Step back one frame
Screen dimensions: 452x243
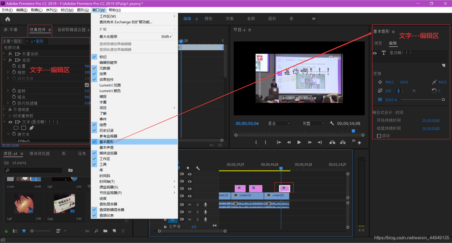[x=289, y=142]
